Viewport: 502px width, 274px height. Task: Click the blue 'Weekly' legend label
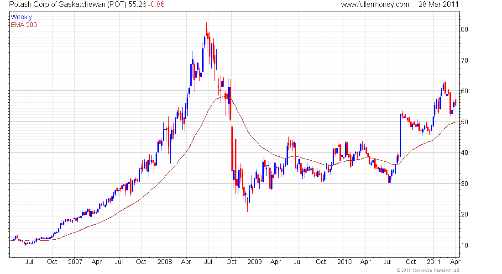[x=21, y=17]
